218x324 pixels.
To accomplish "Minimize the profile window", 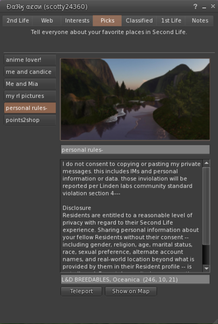I will click(x=204, y=7).
